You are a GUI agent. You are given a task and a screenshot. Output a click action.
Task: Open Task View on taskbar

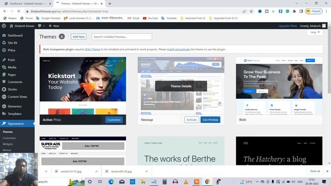point(100,181)
